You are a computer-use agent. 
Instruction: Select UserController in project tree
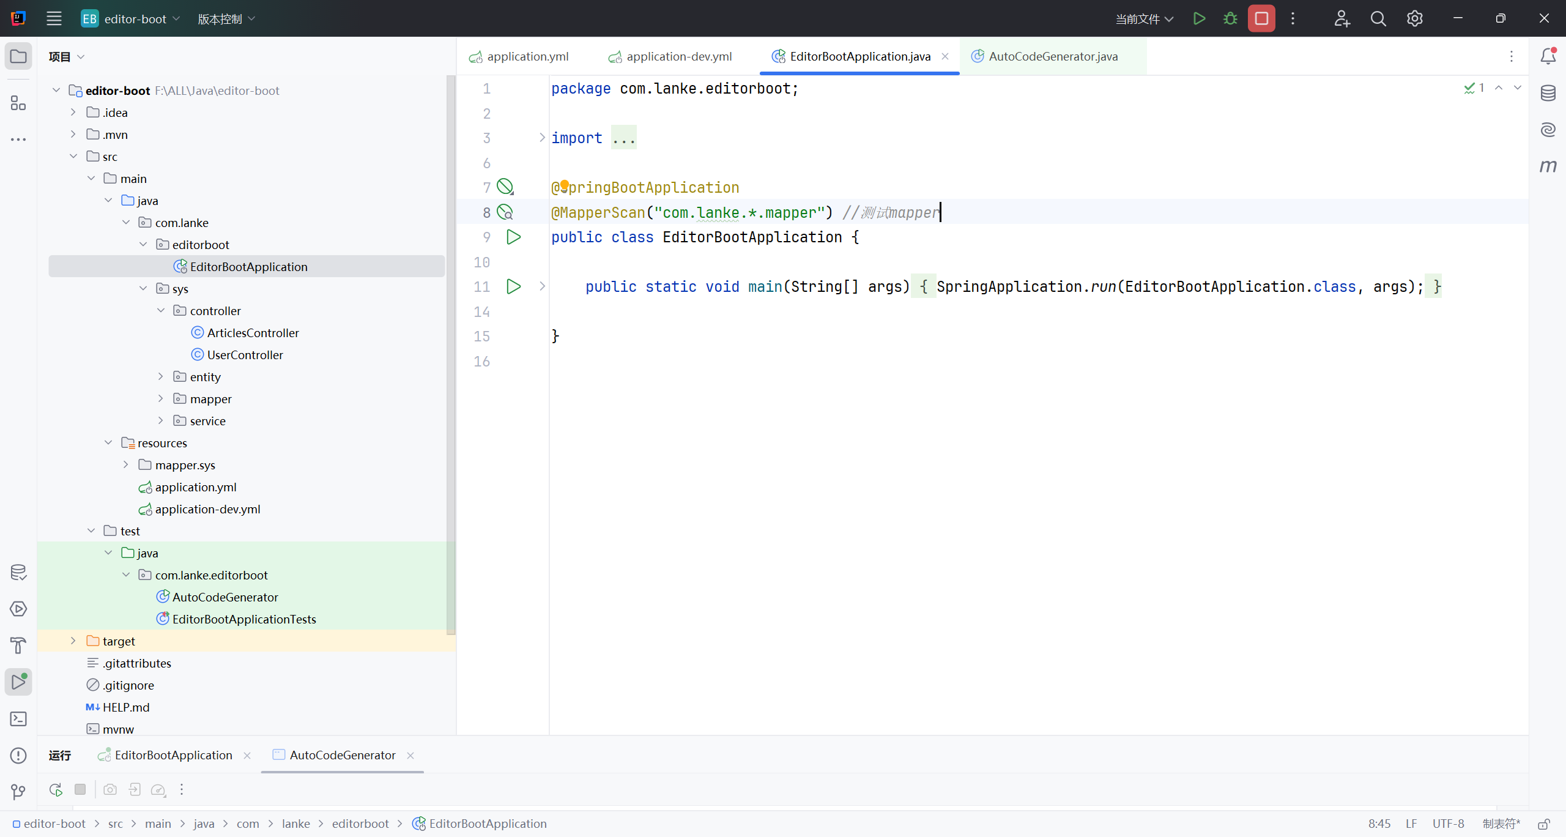click(x=245, y=354)
